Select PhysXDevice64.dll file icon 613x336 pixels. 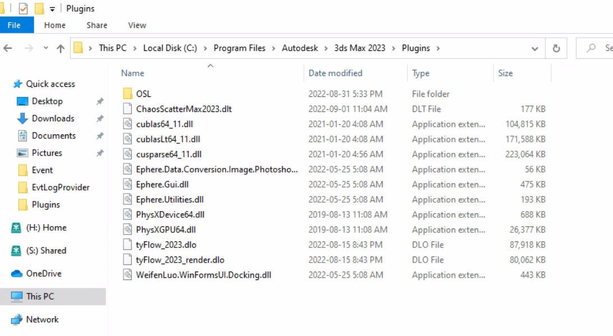[x=127, y=214]
